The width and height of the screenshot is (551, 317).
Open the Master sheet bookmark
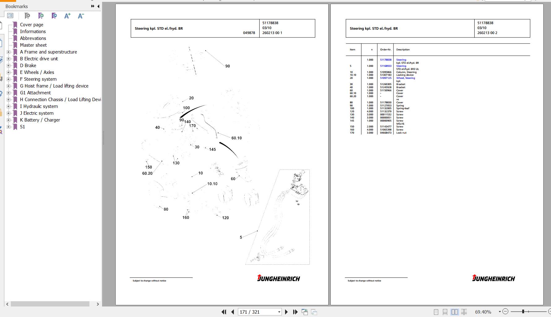coord(33,45)
